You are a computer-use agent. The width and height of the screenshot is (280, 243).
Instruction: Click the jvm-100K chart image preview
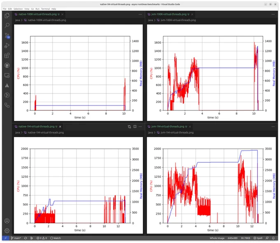coord(211,73)
